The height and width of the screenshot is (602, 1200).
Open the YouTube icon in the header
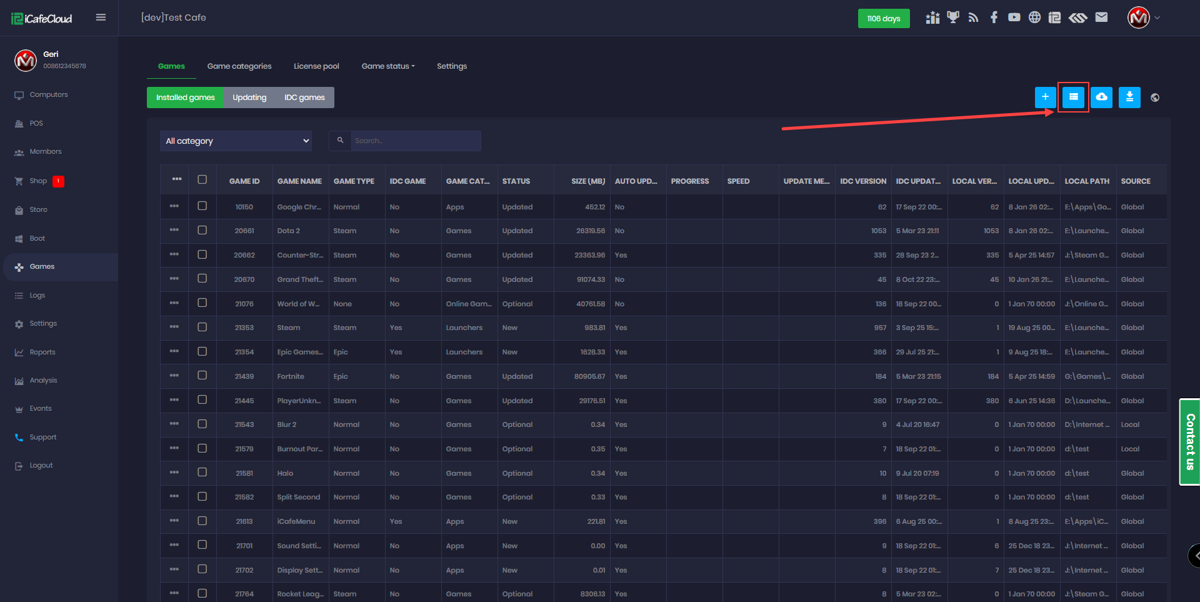click(1014, 18)
